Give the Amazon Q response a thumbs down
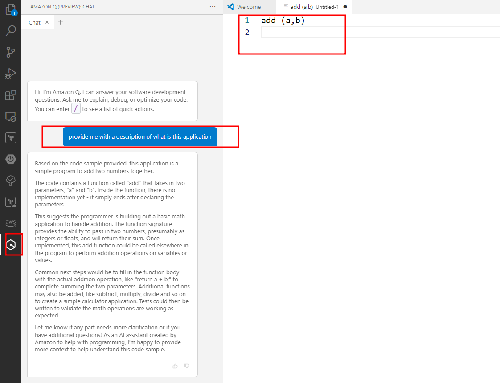 187,366
